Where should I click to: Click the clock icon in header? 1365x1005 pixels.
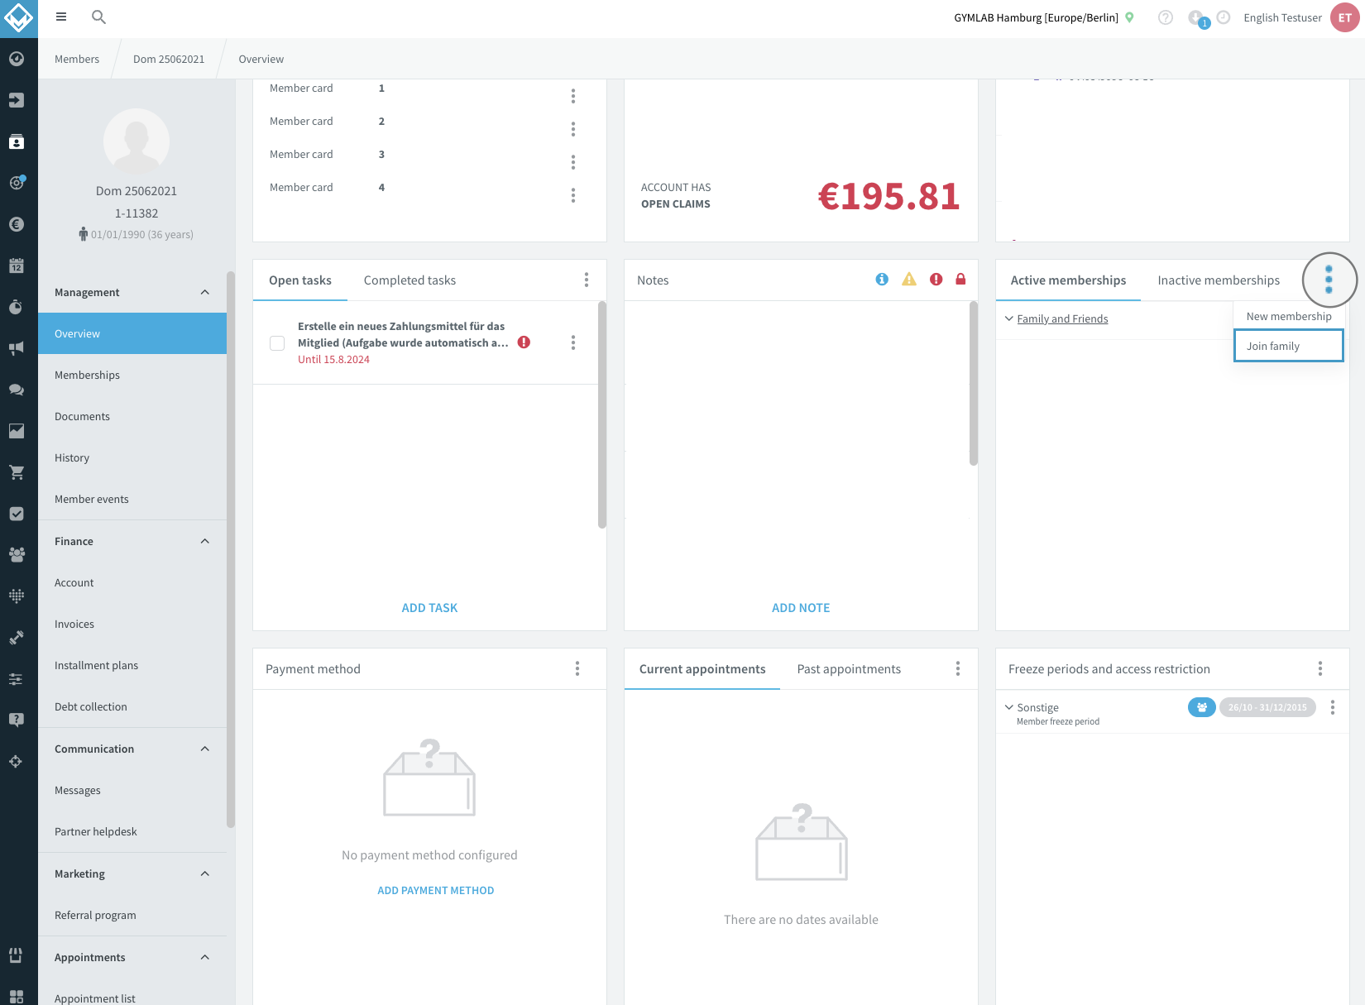pos(1224,17)
